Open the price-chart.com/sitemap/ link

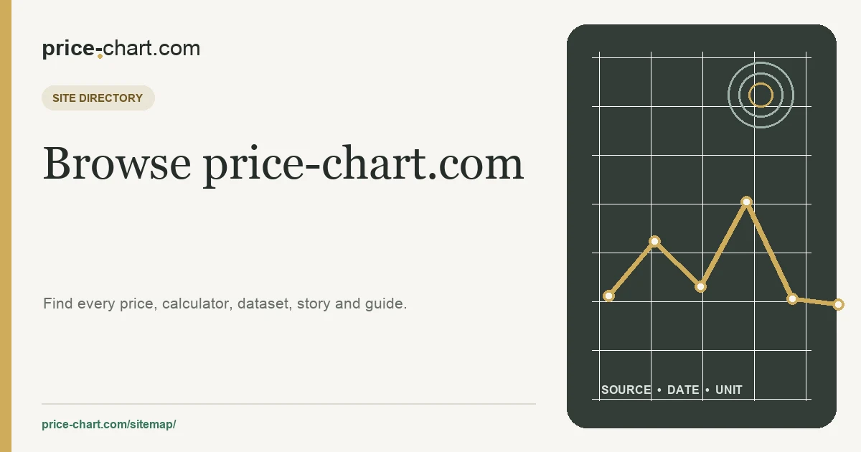[x=109, y=424]
